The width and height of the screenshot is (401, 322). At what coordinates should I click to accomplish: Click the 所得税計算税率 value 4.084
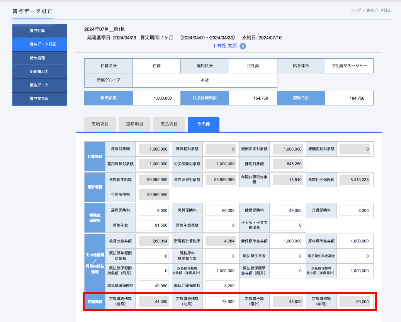[x=221, y=241]
